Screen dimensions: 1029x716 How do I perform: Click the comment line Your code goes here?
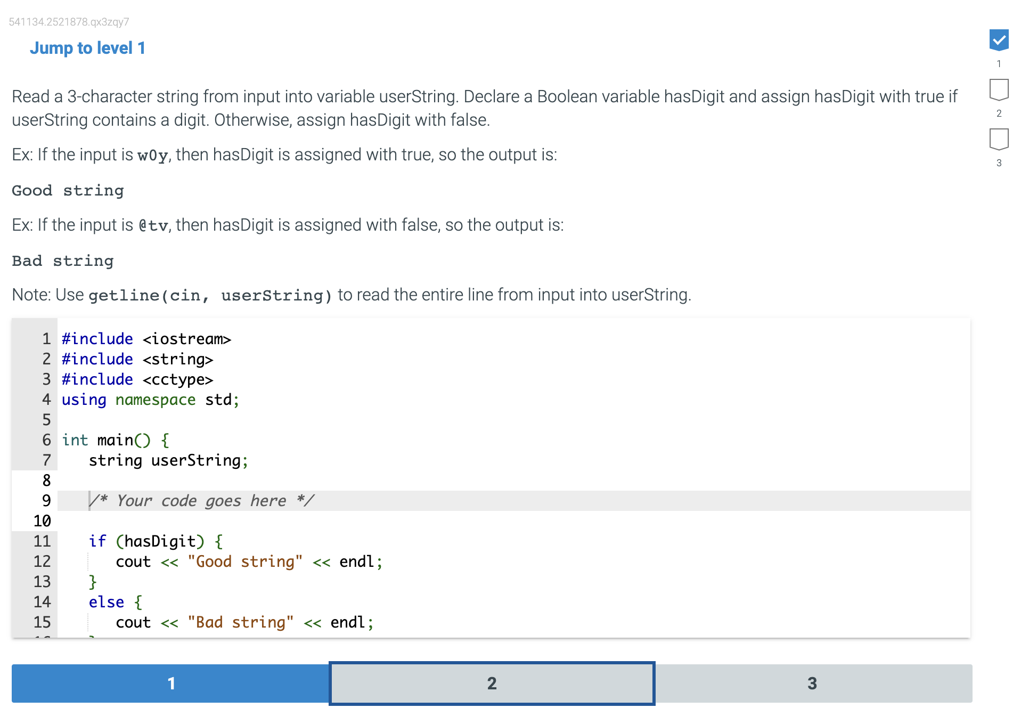[201, 500]
